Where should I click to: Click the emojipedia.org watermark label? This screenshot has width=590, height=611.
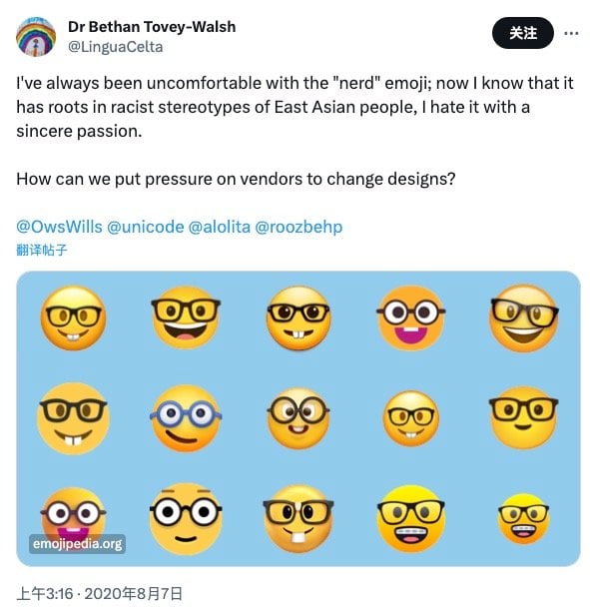pyautogui.click(x=77, y=543)
